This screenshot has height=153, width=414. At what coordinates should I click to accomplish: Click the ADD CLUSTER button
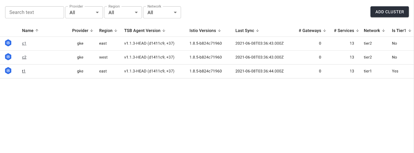pyautogui.click(x=390, y=12)
